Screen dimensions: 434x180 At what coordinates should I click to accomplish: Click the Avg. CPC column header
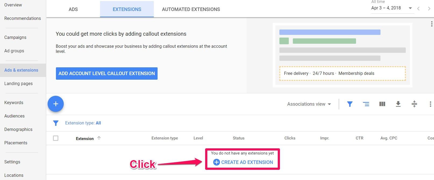point(389,138)
